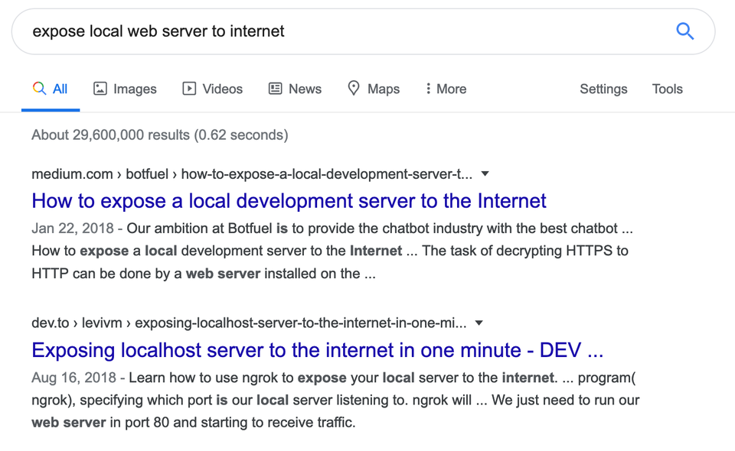Click the Maps tab pin icon
Screen dimensions: 735x451
[x=354, y=89]
